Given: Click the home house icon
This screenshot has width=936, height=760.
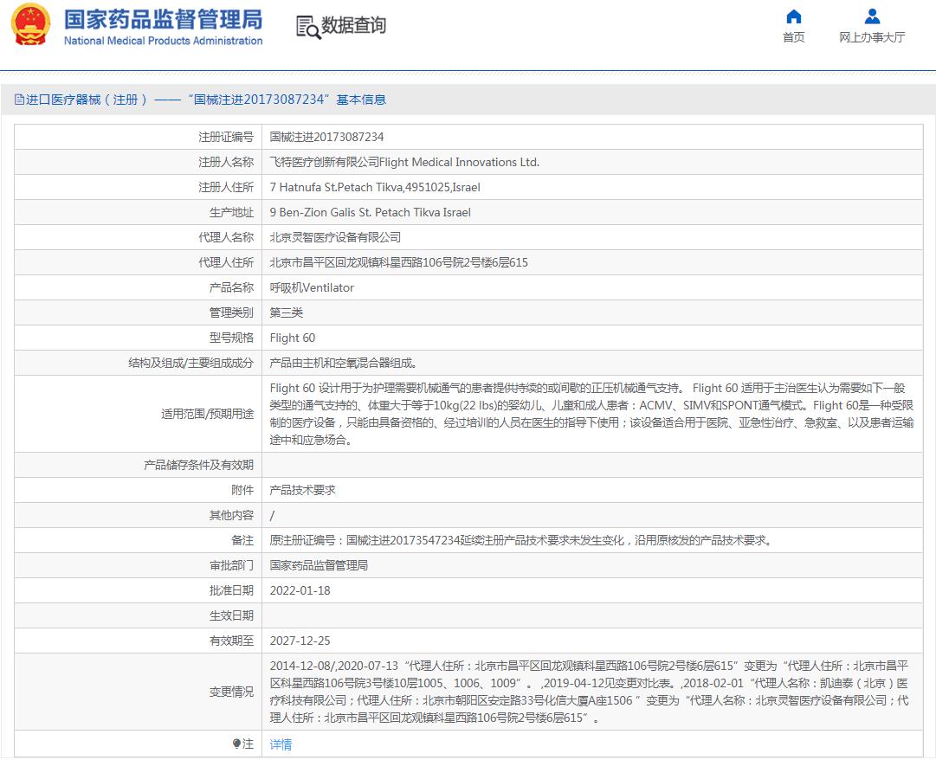Looking at the screenshot, I should pos(793,16).
